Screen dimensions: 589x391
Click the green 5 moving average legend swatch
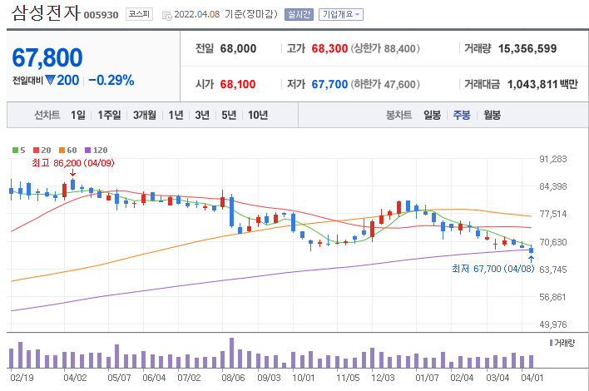point(16,151)
